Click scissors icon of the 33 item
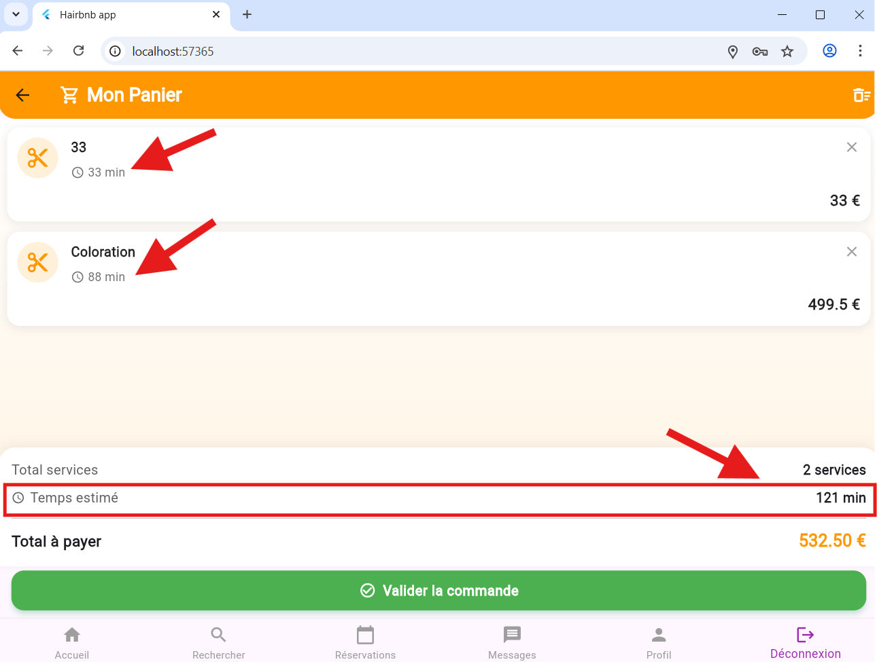 pyautogui.click(x=37, y=158)
